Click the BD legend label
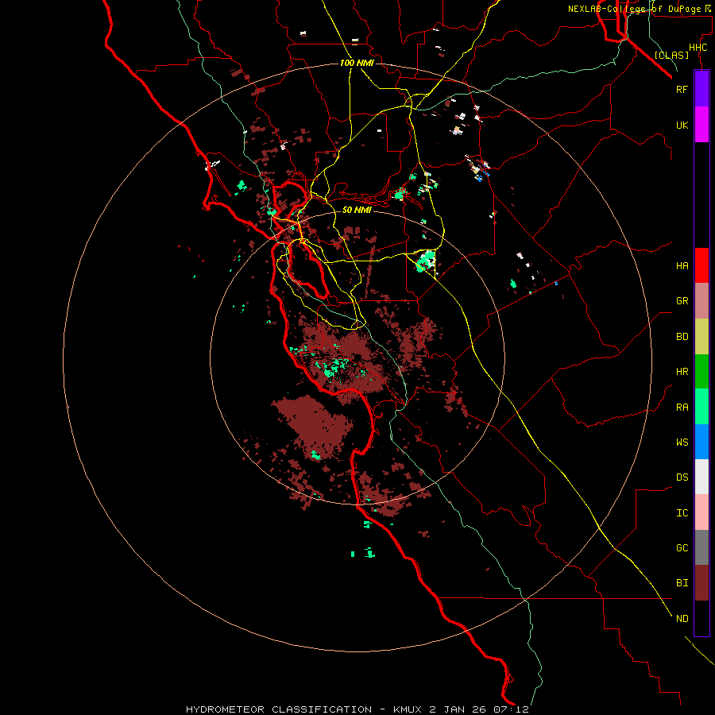 point(682,337)
